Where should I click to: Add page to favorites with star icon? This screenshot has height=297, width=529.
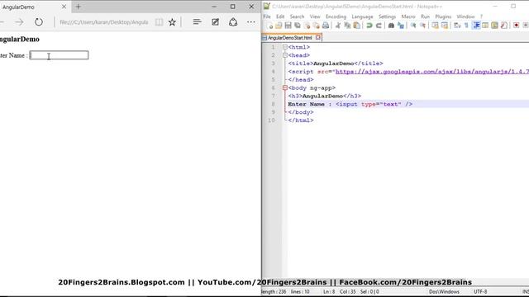click(172, 22)
